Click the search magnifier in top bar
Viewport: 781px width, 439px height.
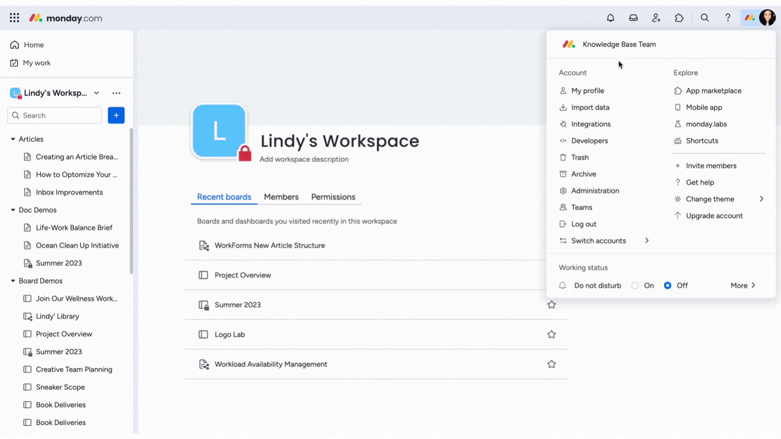(x=705, y=18)
